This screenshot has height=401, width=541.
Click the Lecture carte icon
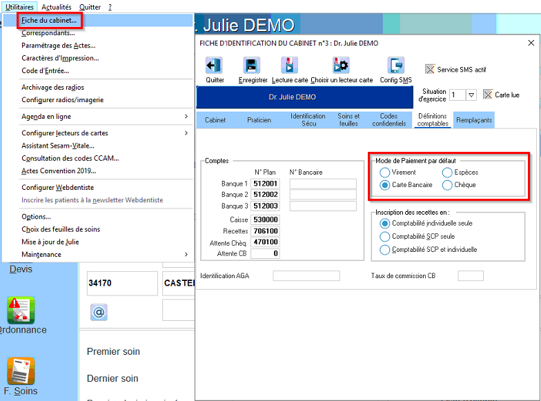(290, 65)
